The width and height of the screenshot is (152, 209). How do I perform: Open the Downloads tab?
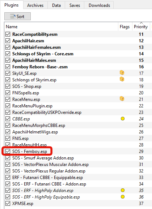click(x=99, y=5)
